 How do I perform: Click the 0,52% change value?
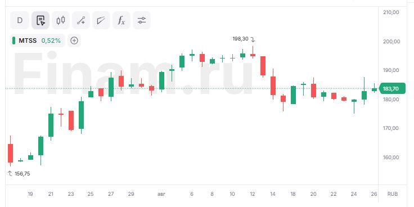click(x=51, y=40)
